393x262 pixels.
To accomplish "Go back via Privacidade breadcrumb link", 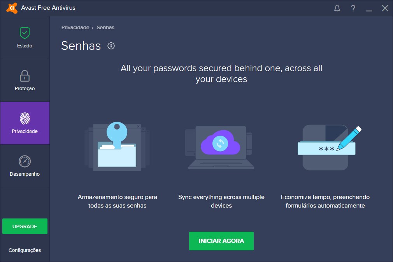I will pos(75,28).
